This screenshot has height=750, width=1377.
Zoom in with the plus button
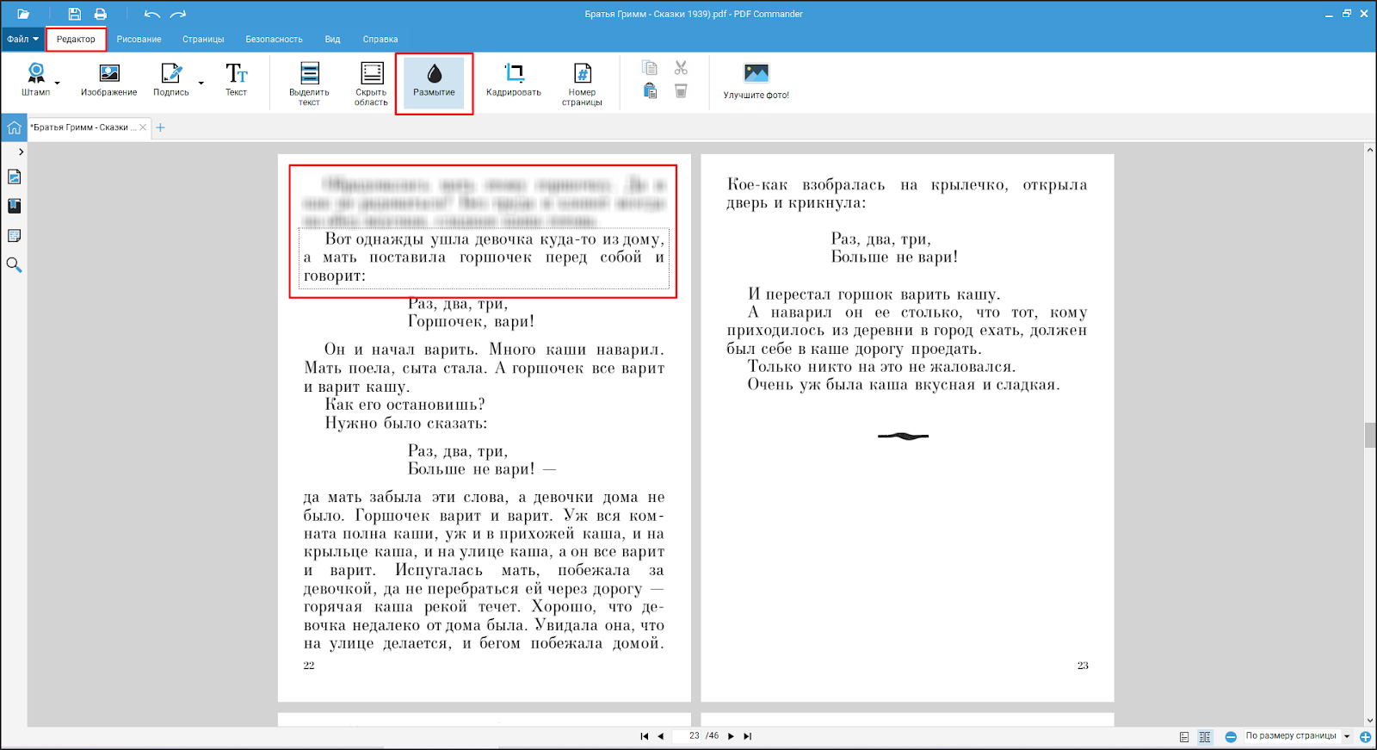click(x=1365, y=737)
